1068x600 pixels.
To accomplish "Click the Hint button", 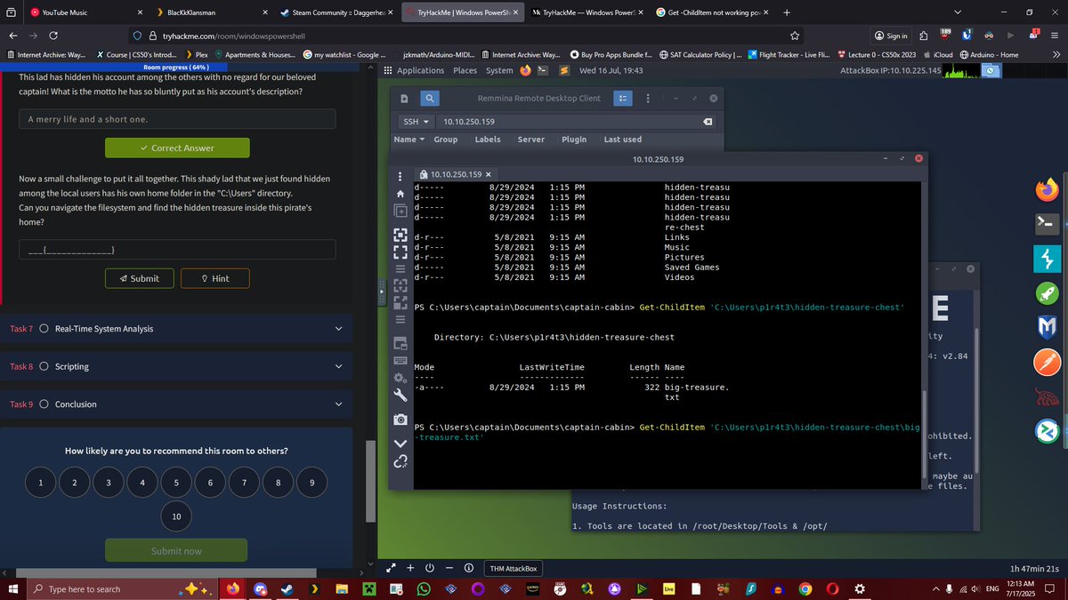I will pyautogui.click(x=215, y=278).
